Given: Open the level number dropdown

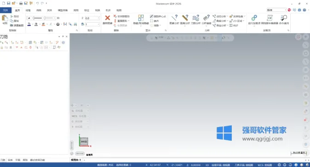Looking at the screenshot, I should [98, 24].
